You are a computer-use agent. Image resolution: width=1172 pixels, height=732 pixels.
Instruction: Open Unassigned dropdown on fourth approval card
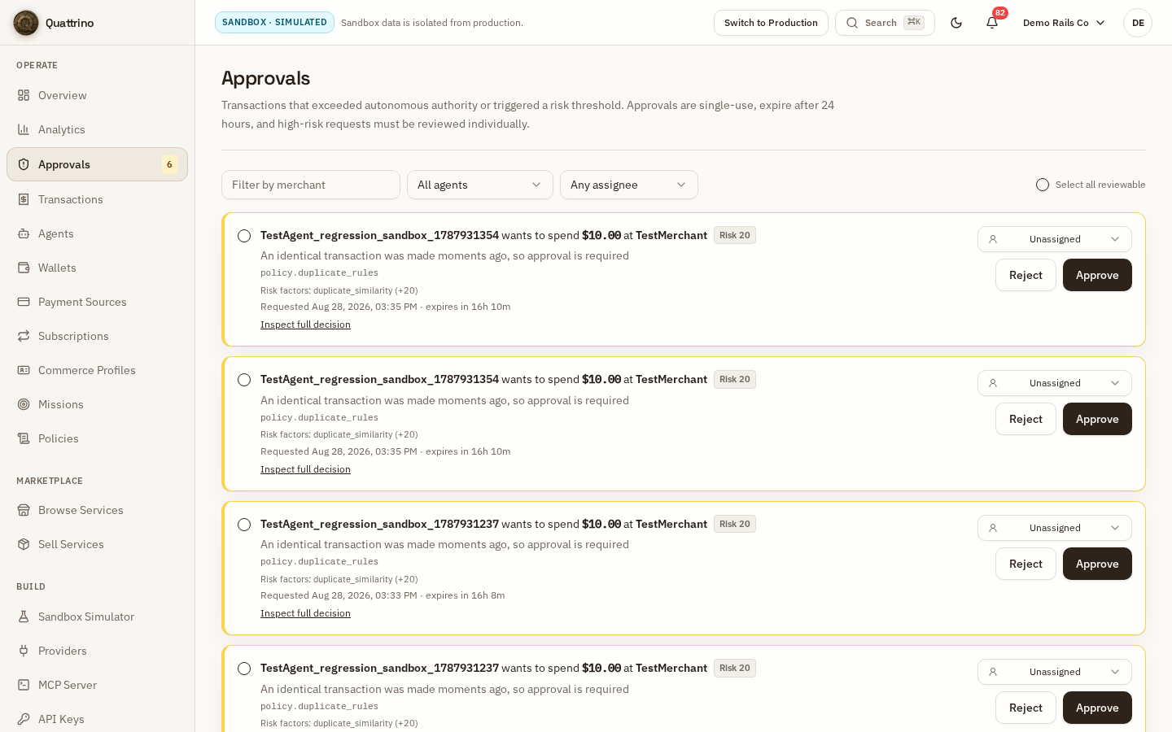tap(1055, 672)
